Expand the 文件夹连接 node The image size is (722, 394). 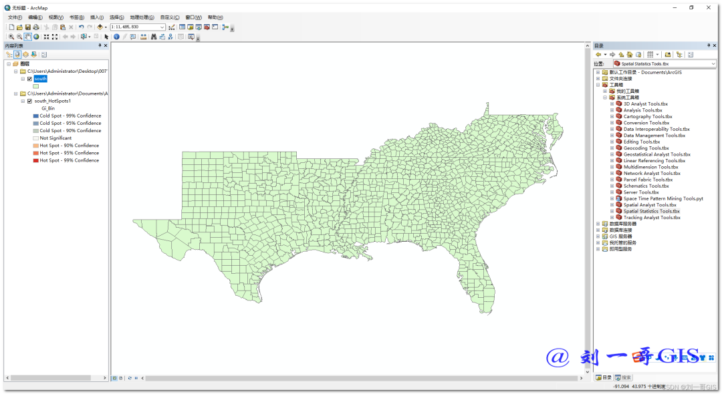point(598,79)
